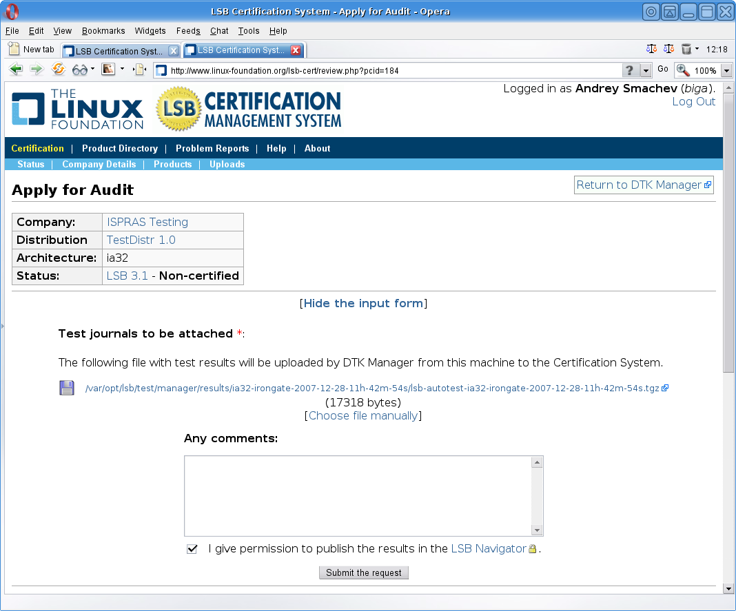Open the LSB 3.1 status link
Viewport: 736px width, 611px height.
127,276
